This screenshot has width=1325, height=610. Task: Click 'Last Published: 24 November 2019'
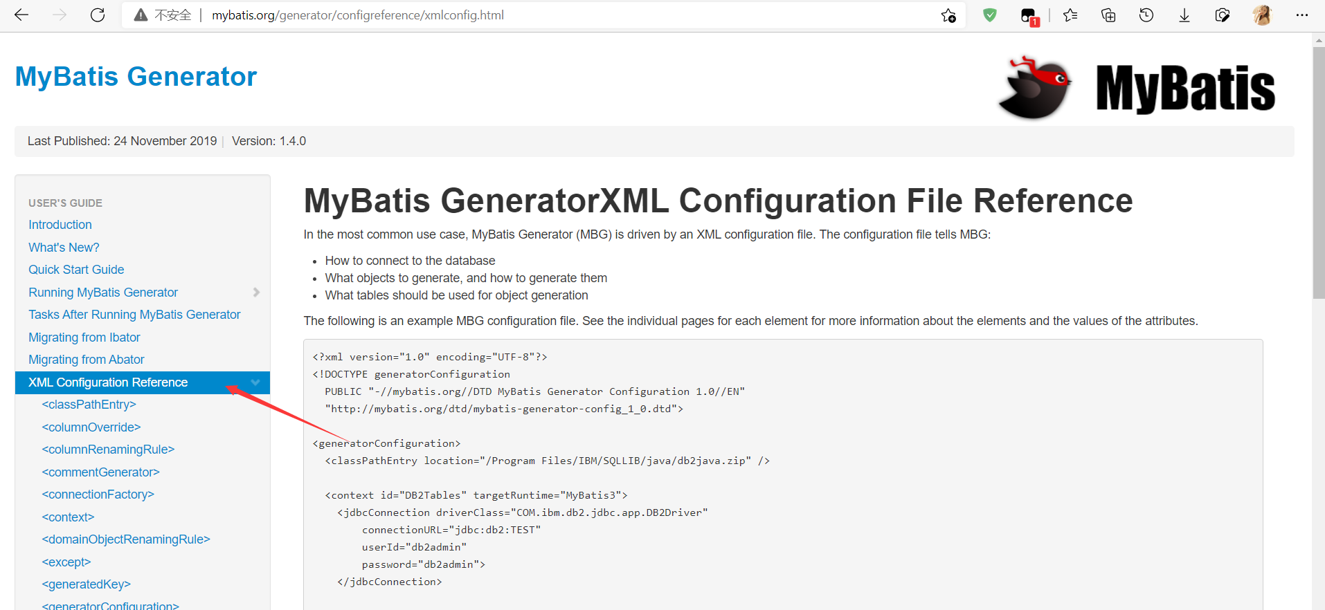(x=122, y=141)
